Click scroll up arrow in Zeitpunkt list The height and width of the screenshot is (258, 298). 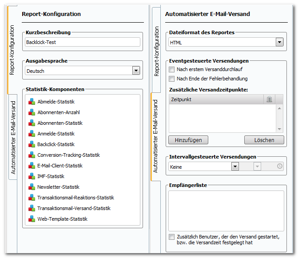point(279,108)
